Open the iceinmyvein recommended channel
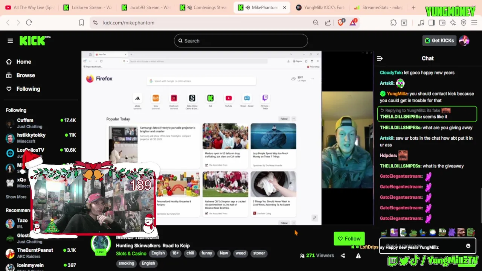 [41, 266]
